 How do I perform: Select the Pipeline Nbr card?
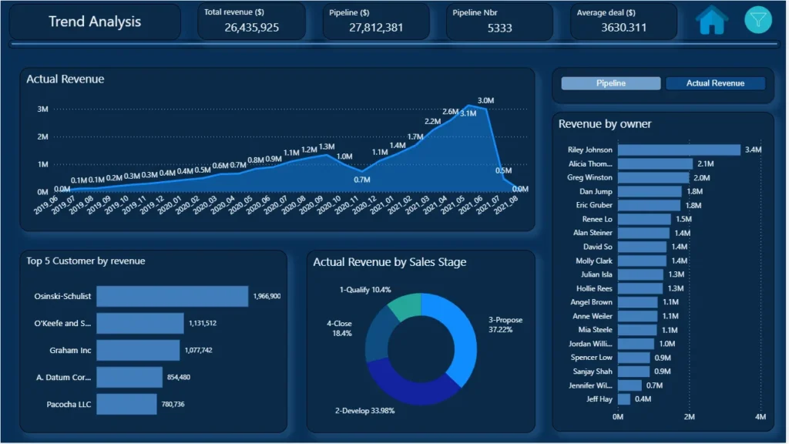[x=499, y=21]
